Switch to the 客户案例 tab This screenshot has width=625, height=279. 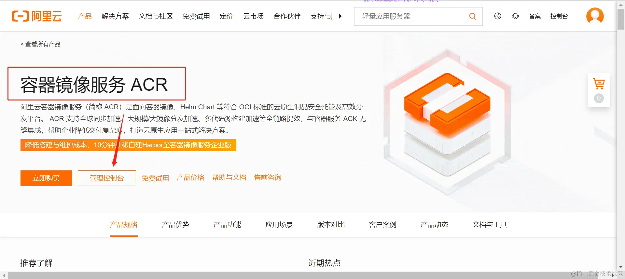(382, 224)
